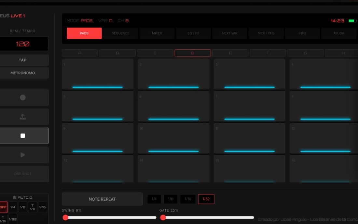Set note repeat rate to 1/8
Screen dimensions: 358x224
click(x=171, y=199)
